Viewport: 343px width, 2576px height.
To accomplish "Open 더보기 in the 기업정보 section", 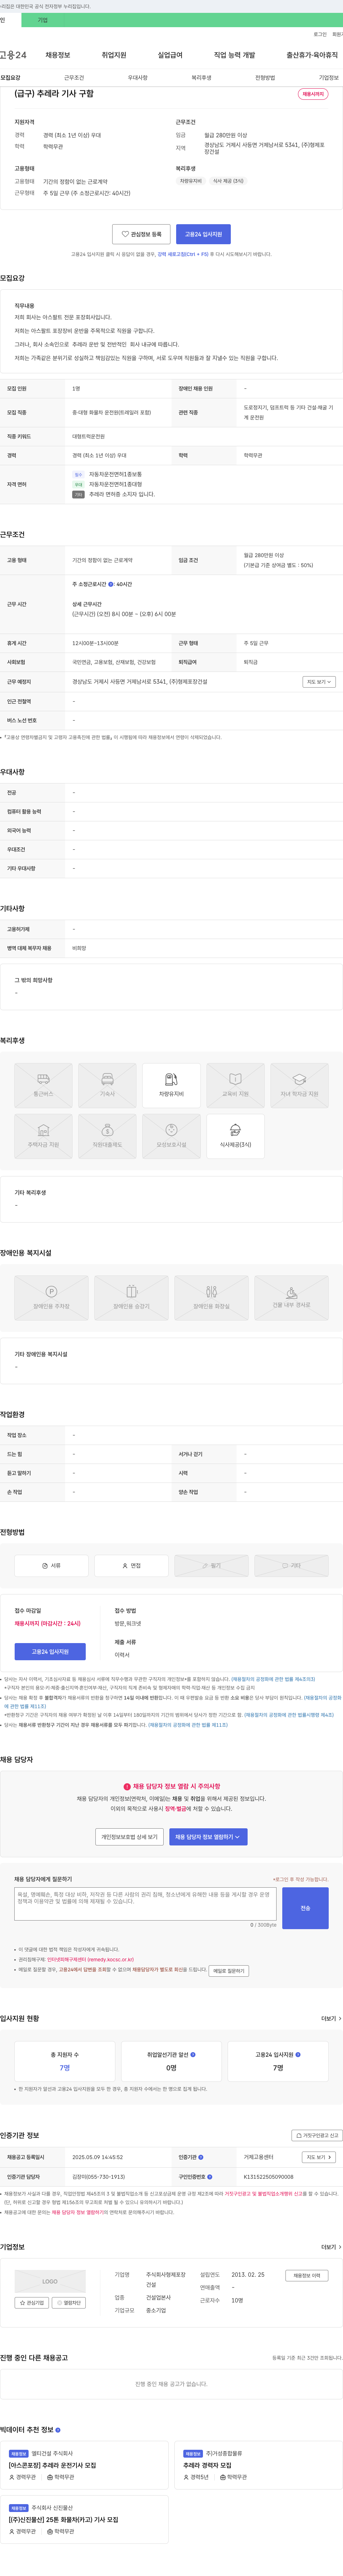I will tap(330, 2247).
